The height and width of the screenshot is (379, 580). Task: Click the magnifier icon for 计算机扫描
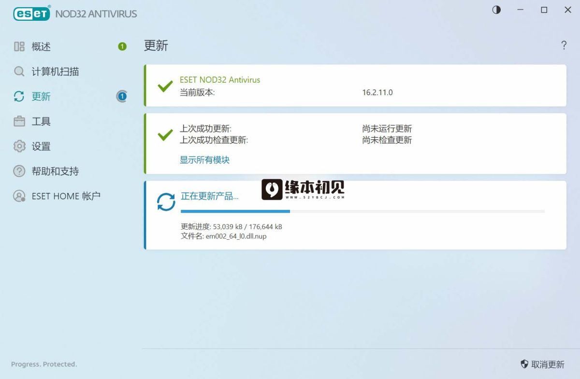pos(19,72)
